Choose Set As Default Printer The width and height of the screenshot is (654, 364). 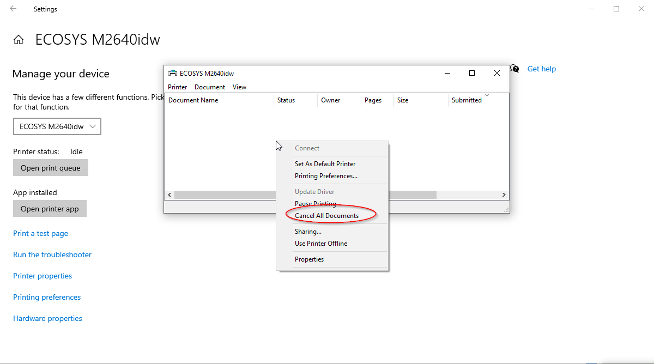point(325,164)
